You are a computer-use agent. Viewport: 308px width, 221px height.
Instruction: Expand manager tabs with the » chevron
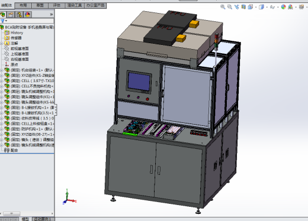pos(52,14)
